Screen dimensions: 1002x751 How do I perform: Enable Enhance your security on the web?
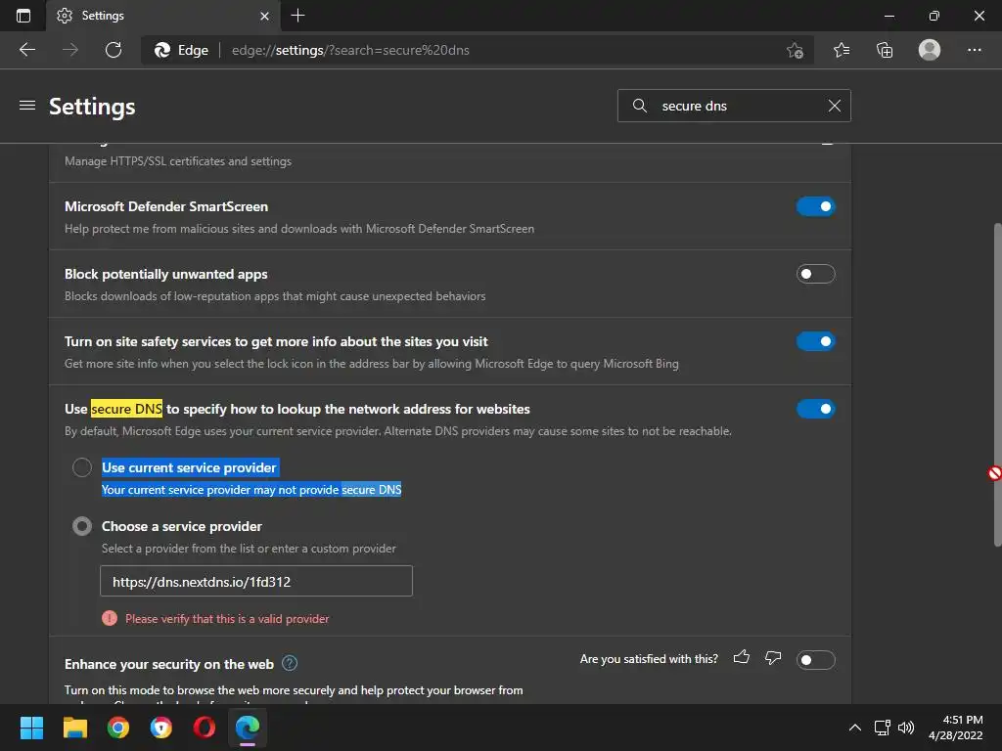coord(815,660)
